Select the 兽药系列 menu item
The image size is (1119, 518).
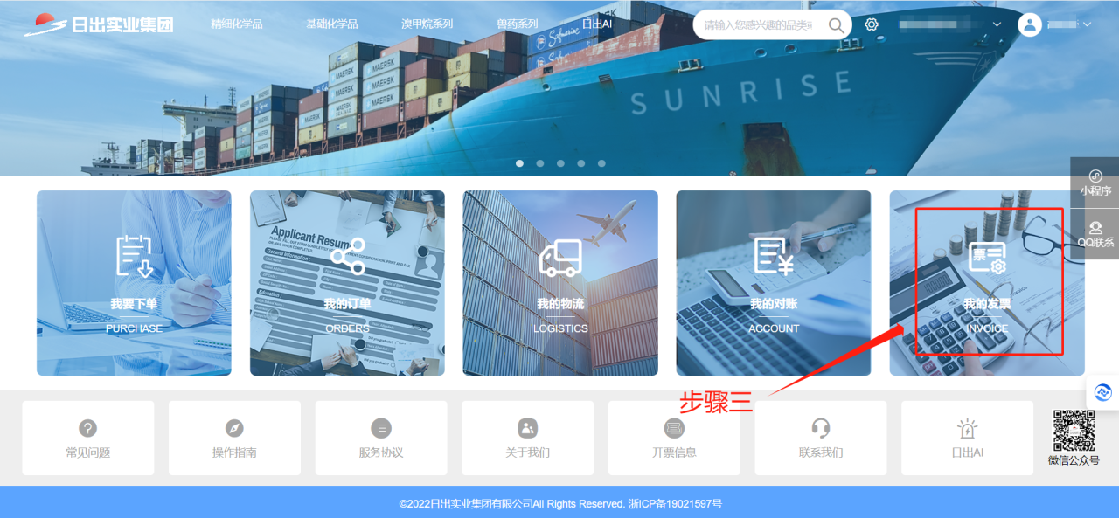point(518,24)
